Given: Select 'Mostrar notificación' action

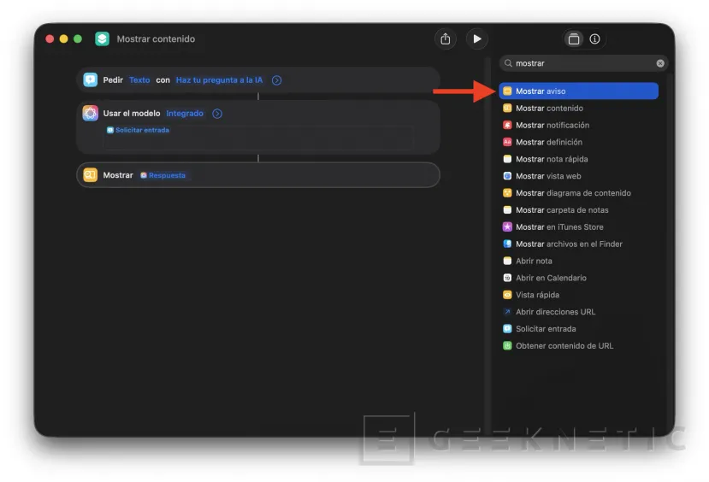Looking at the screenshot, I should pyautogui.click(x=552, y=126).
